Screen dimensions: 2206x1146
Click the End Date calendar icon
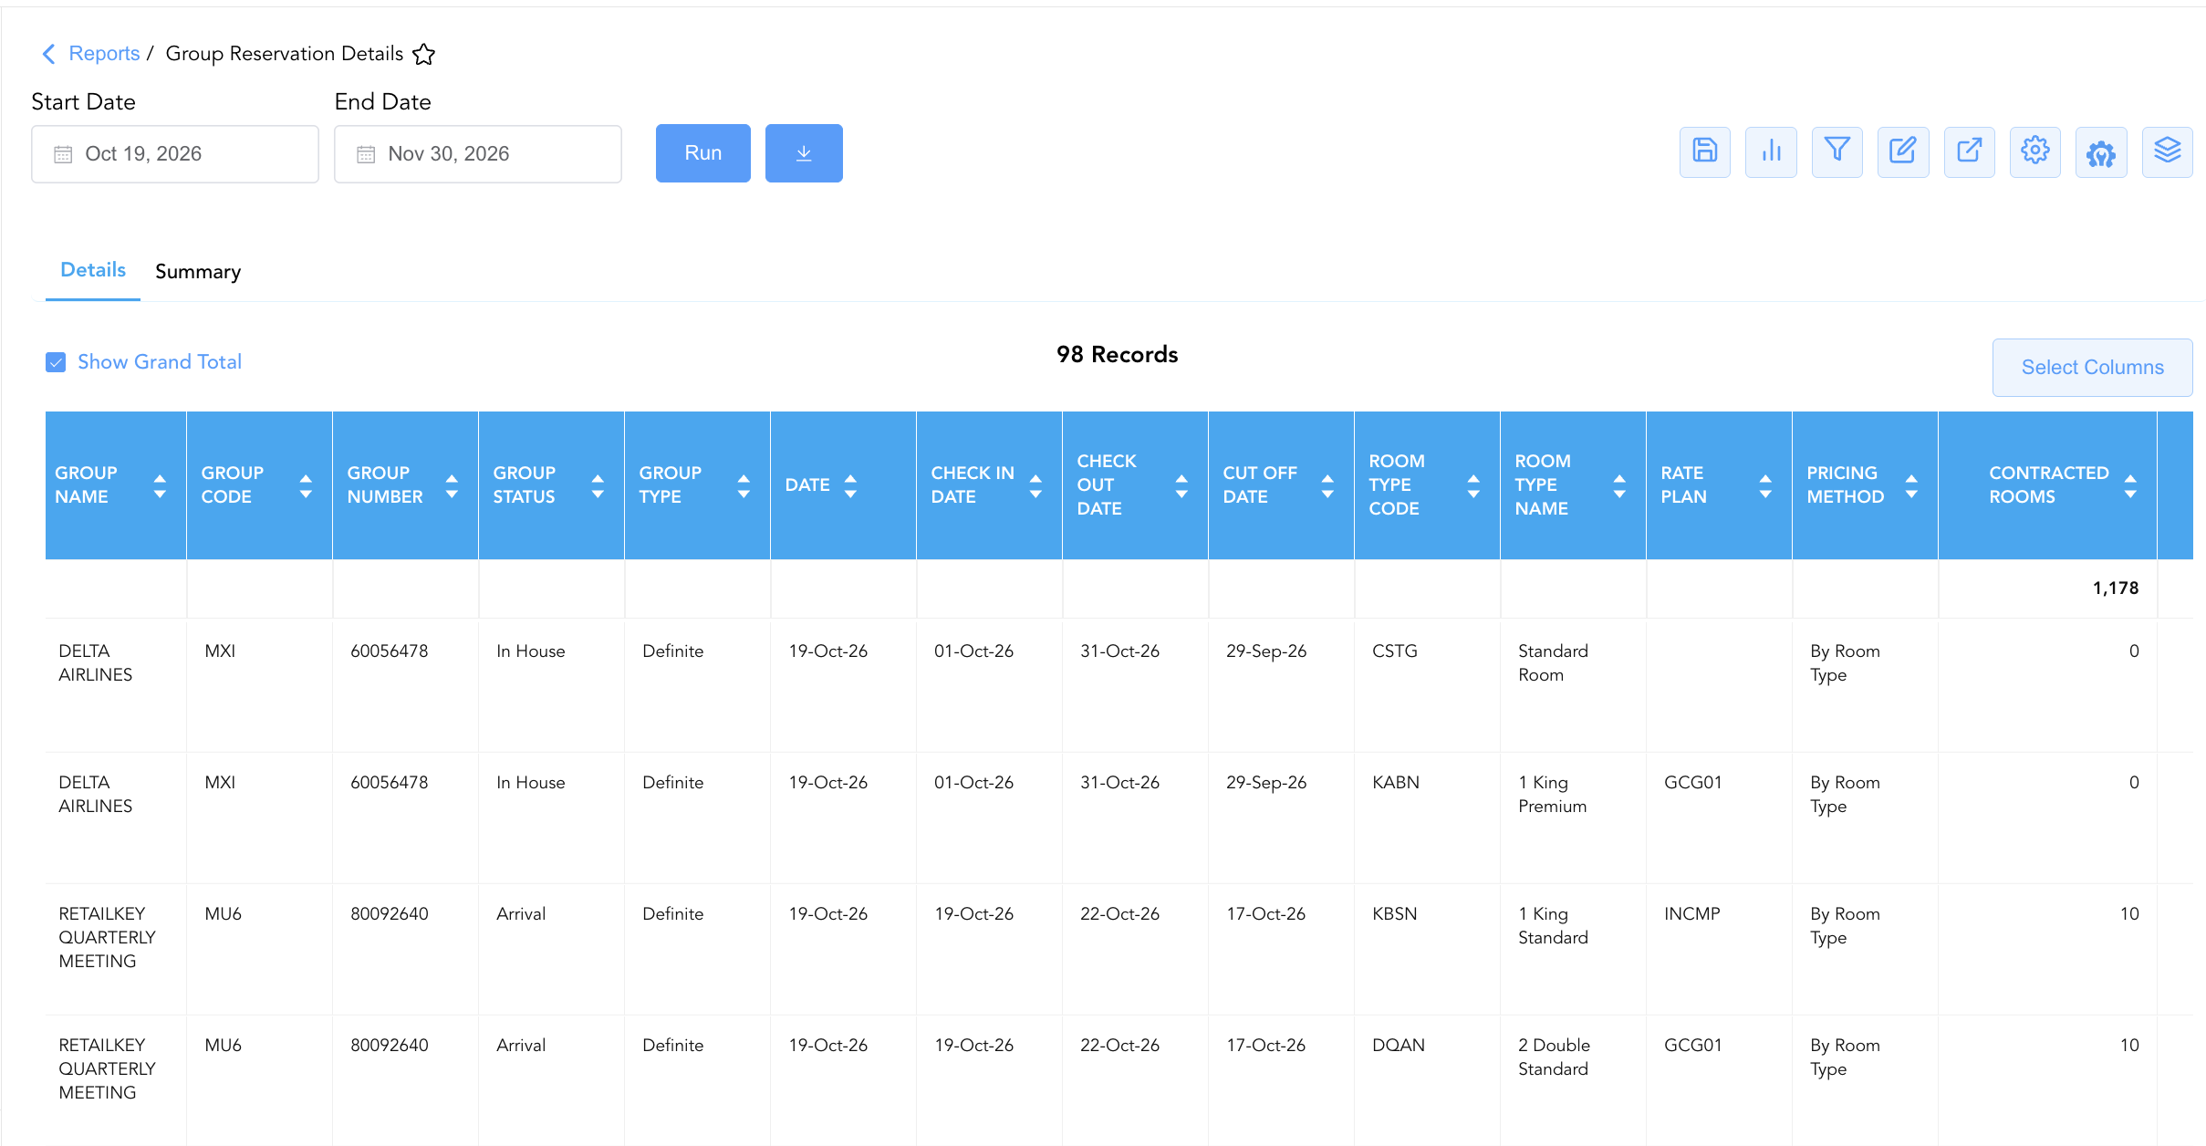[366, 154]
